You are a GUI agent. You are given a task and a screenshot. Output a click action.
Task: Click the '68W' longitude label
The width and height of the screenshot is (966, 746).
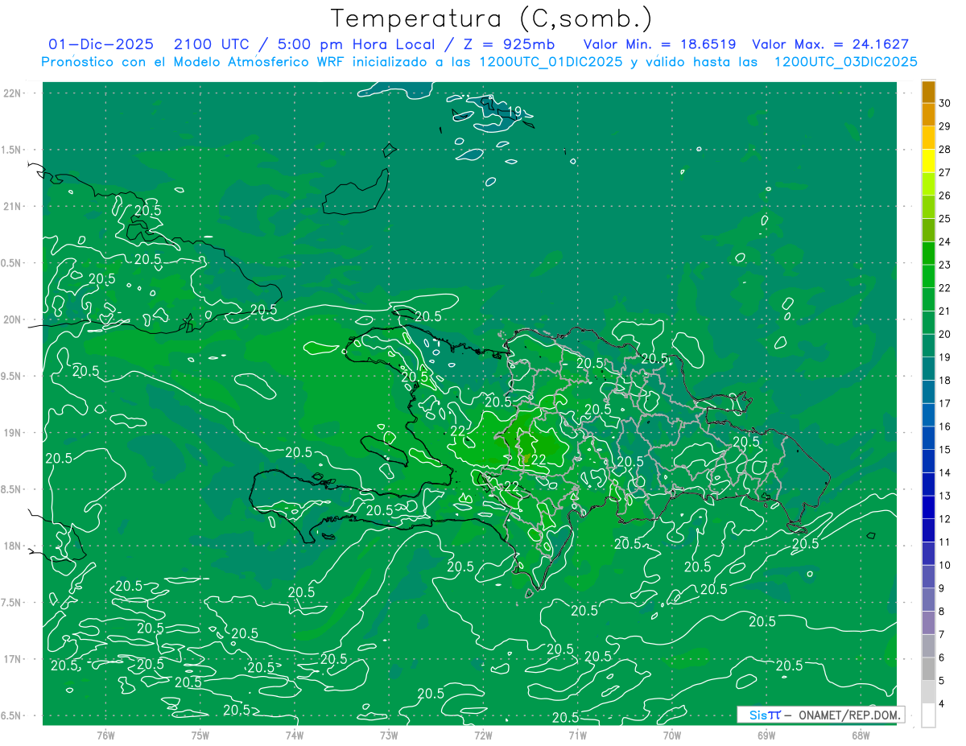point(861,735)
